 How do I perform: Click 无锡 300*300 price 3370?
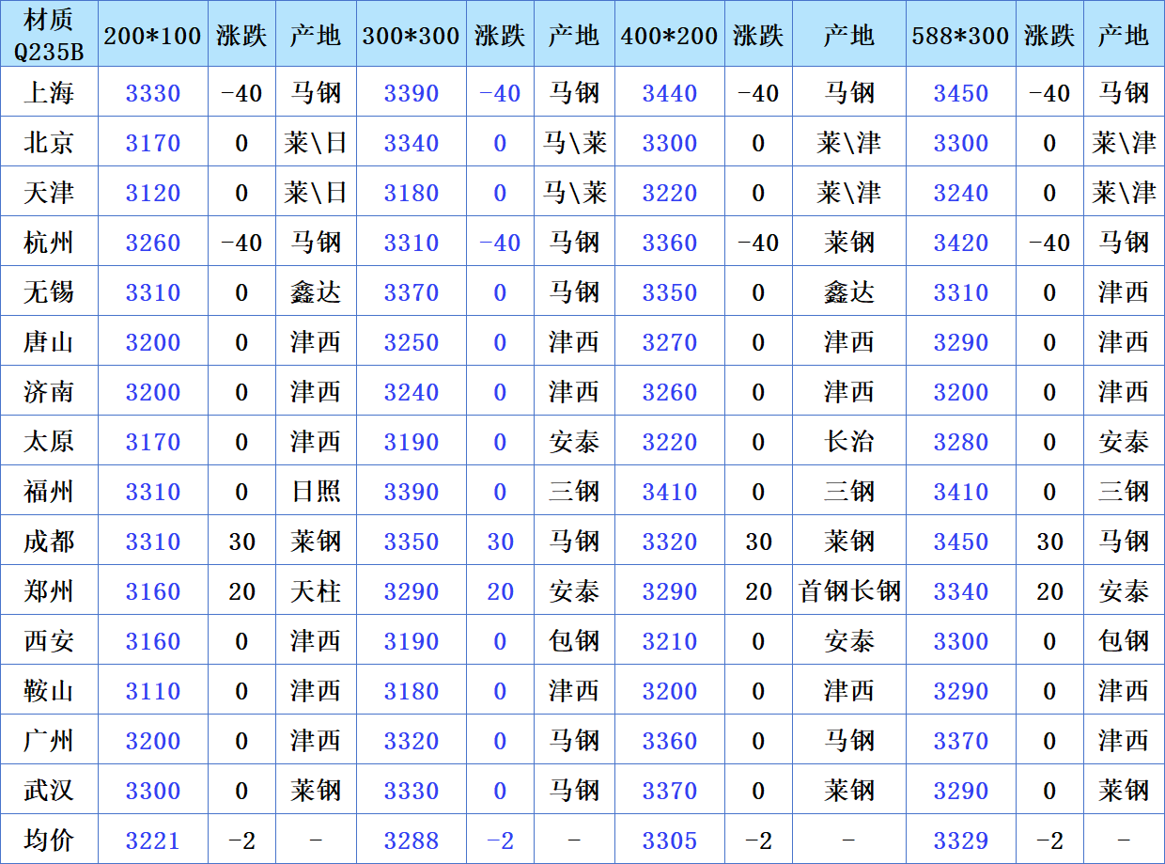[x=412, y=292]
